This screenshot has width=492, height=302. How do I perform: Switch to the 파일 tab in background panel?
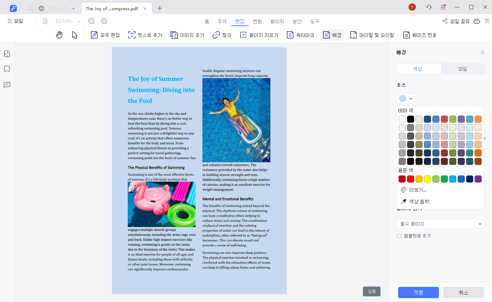[462, 69]
